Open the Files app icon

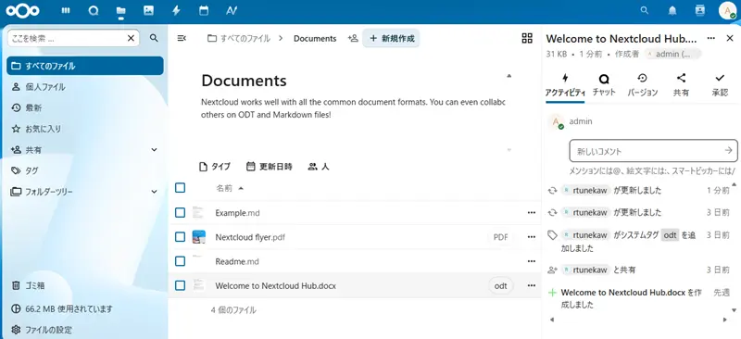click(121, 10)
